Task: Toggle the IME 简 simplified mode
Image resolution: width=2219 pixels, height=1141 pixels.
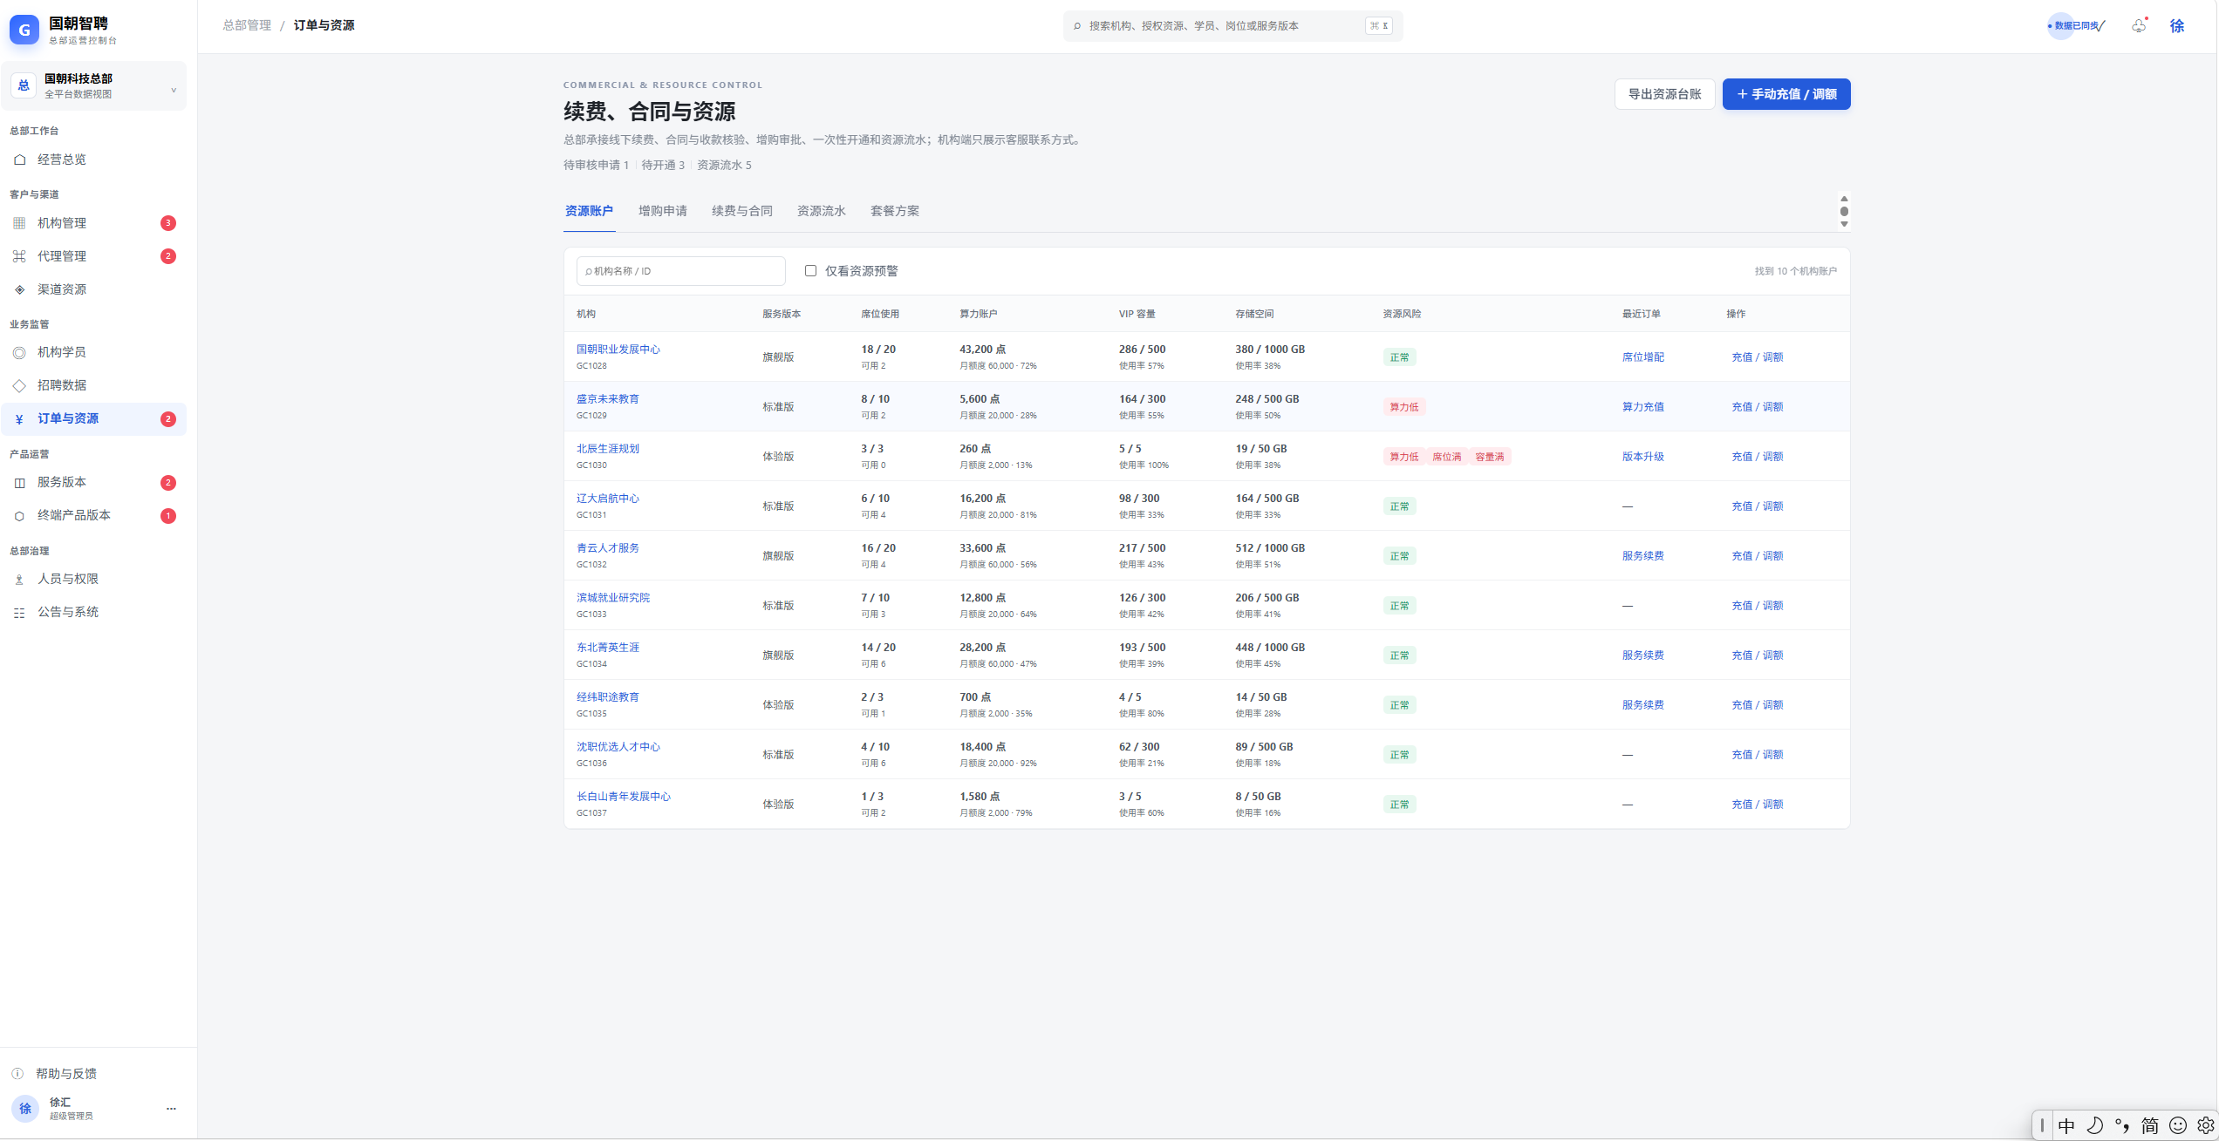Action: point(2150,1125)
